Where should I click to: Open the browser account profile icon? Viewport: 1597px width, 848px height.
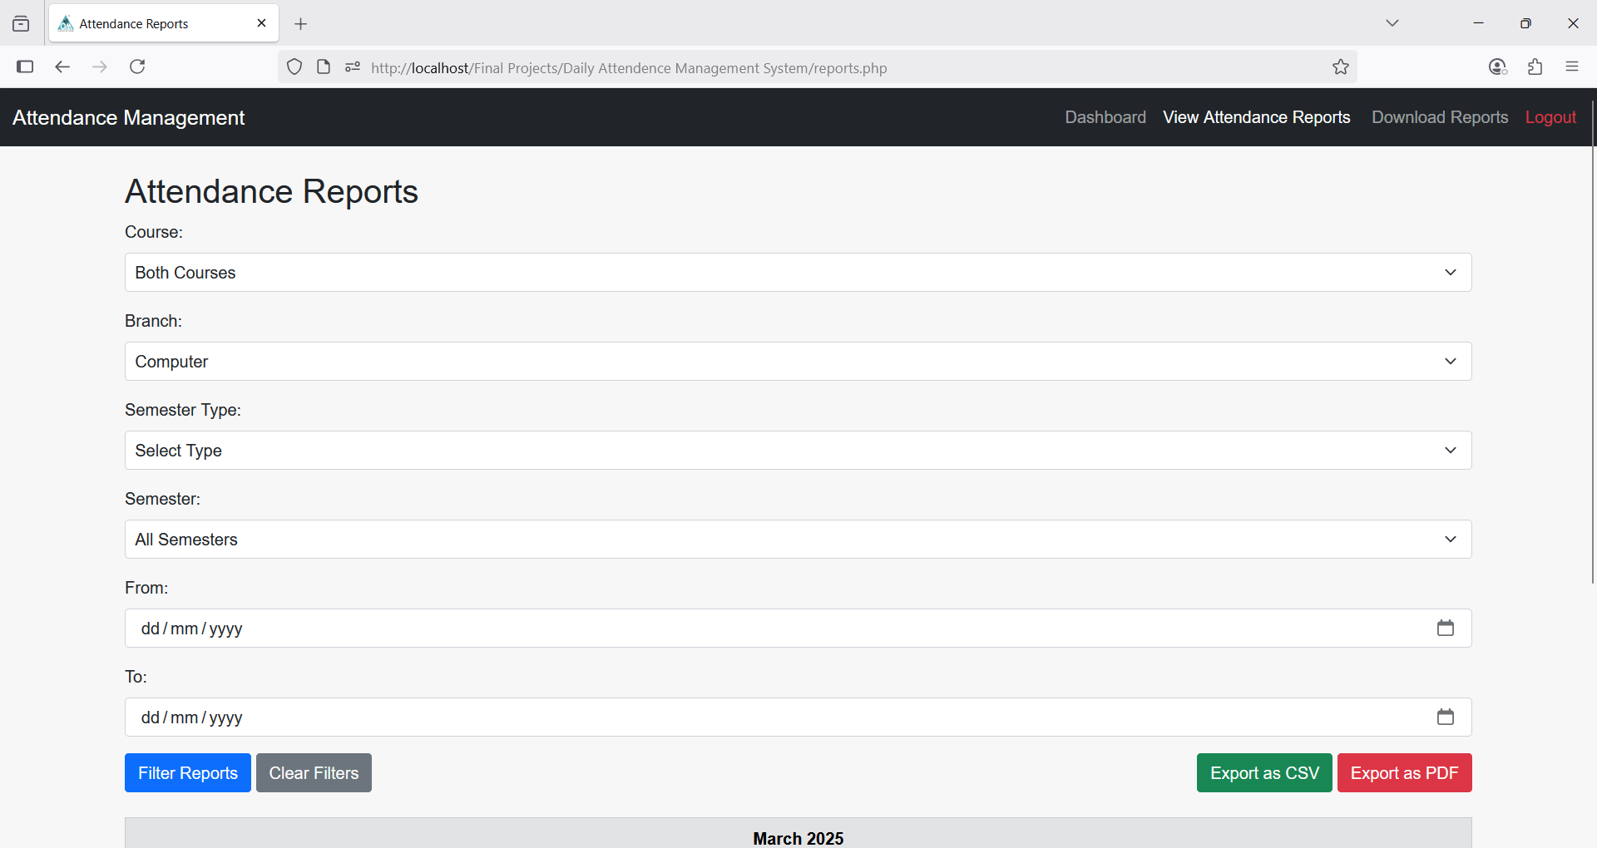point(1497,67)
